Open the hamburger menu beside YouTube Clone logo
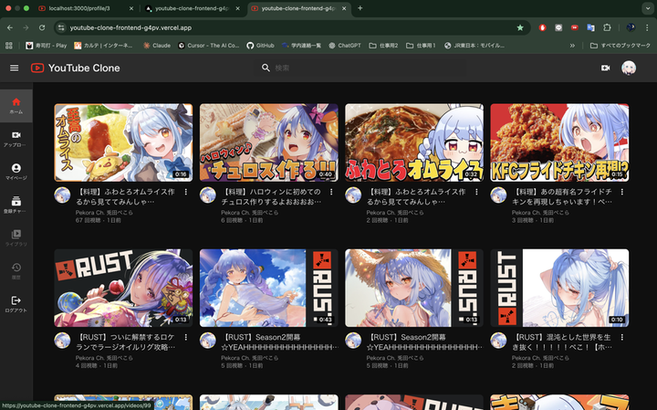 [14, 68]
